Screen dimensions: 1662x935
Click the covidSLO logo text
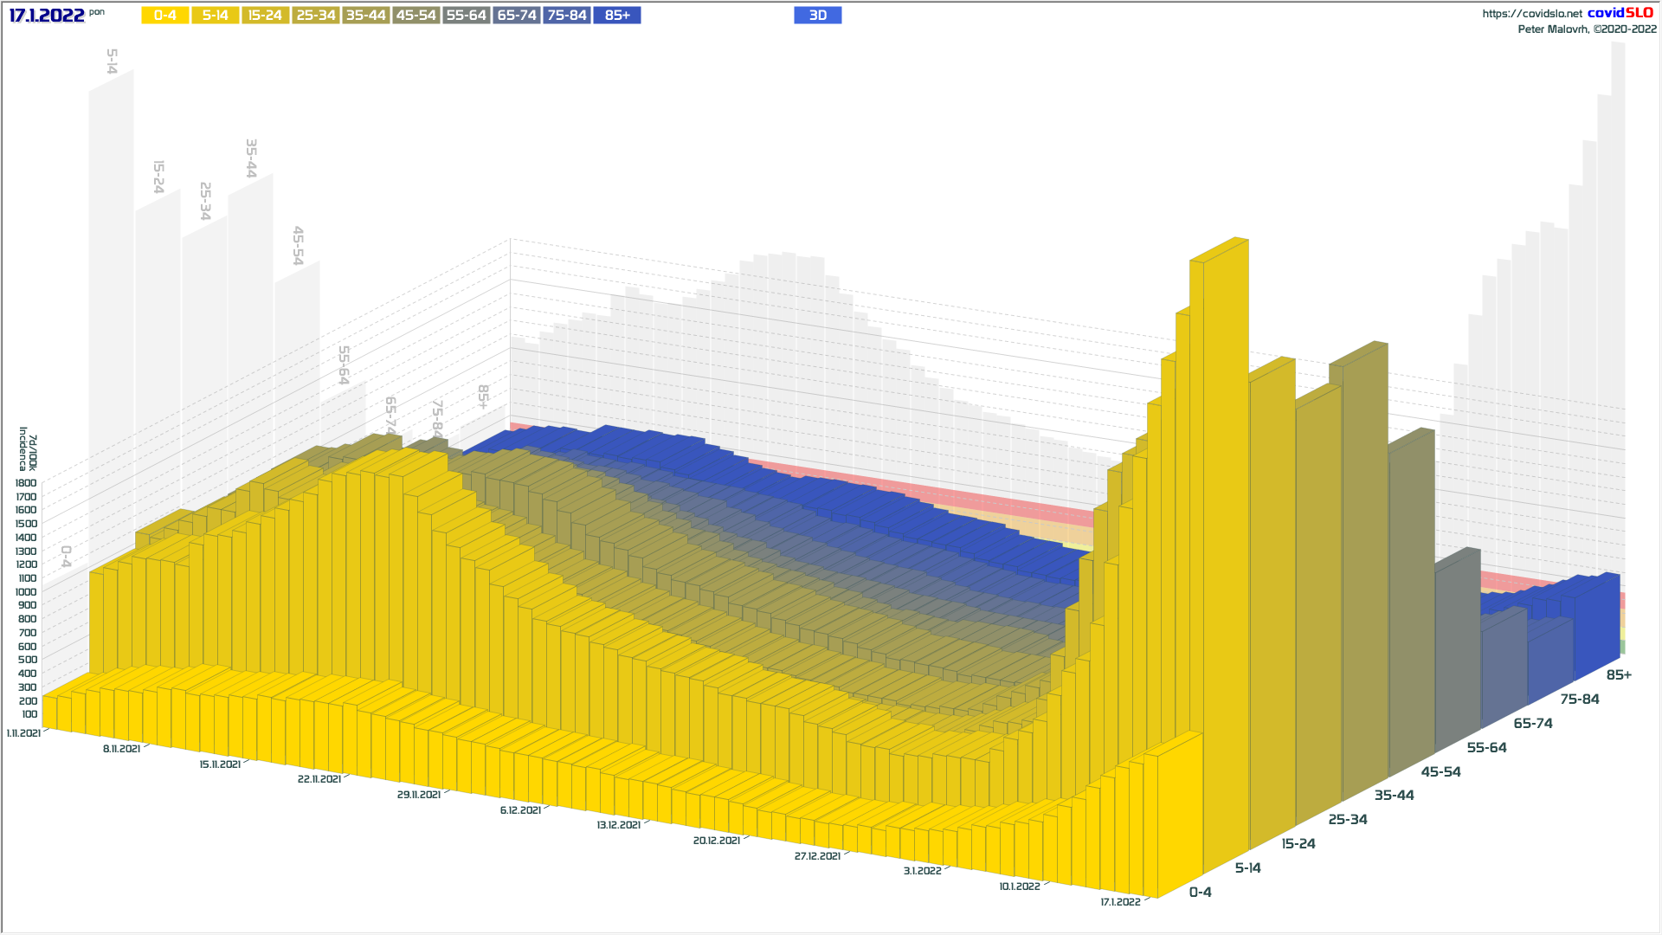click(1620, 13)
